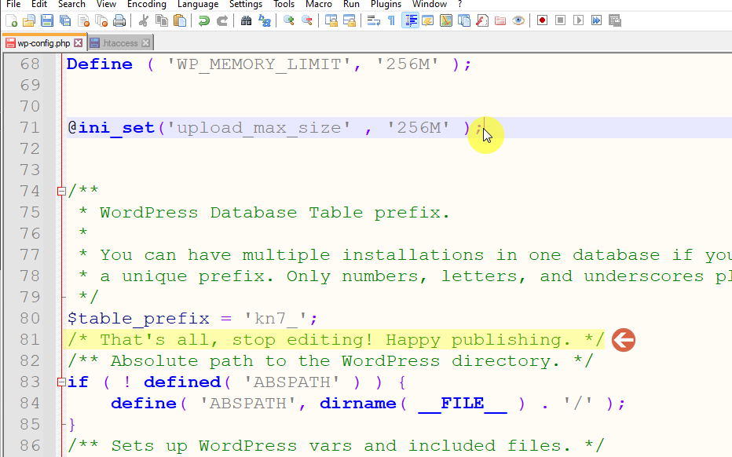Screen dimensions: 732x457
Task: Undo the last edit with the green Undo arrow
Action: (203, 20)
